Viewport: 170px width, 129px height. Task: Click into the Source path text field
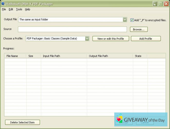(72, 29)
